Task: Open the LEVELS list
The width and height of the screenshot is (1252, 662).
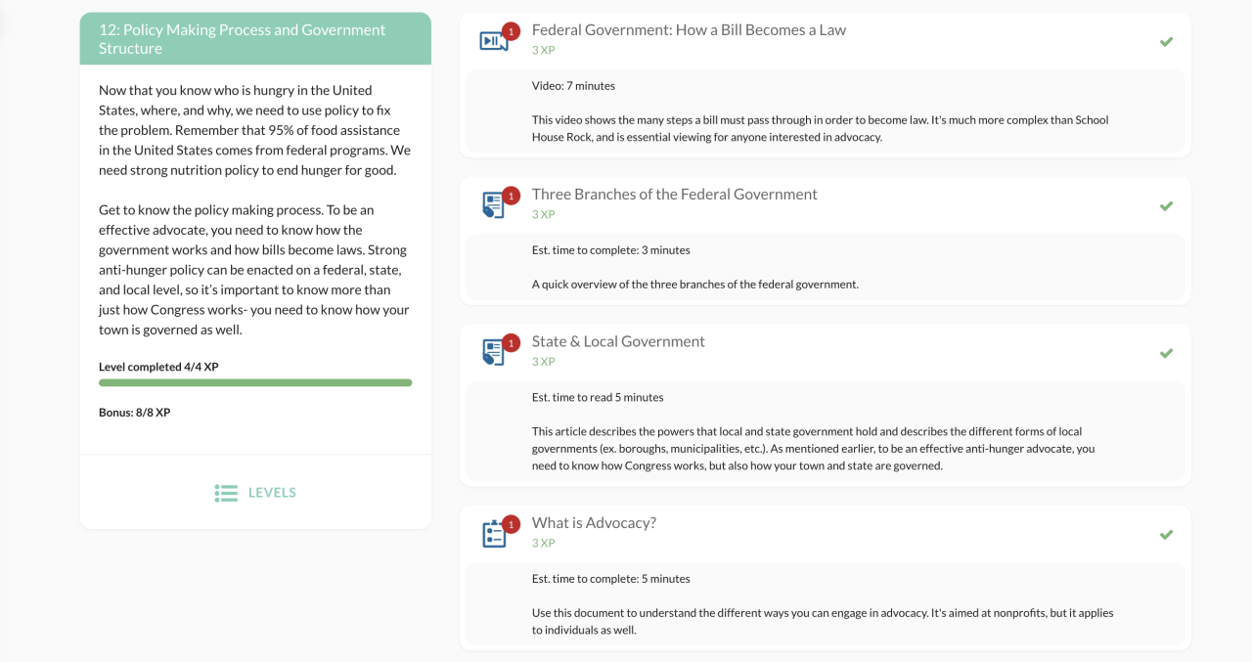Action: (271, 493)
